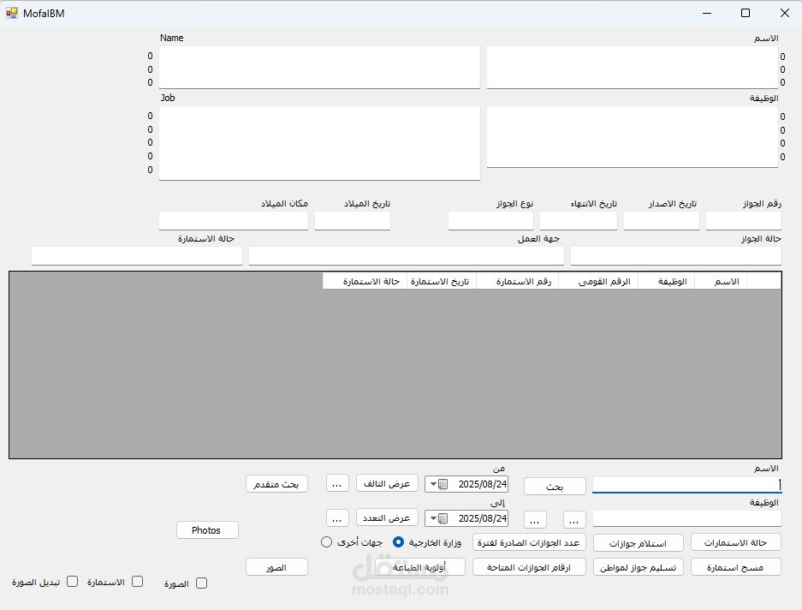Image resolution: width=802 pixels, height=610 pixels.
Task: Click the بحث search button
Action: (555, 486)
